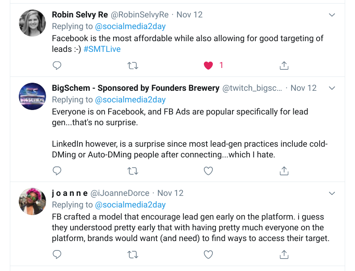The height and width of the screenshot is (271, 355).
Task: Like BigSchem's tweet
Action: [208, 170]
